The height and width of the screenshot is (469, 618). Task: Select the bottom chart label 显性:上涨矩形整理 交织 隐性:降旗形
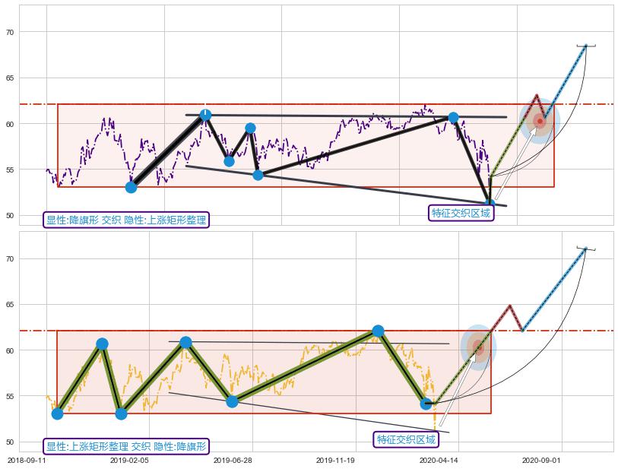126,446
